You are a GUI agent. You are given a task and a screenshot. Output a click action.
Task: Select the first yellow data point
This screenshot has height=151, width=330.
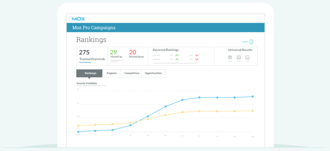(x=78, y=126)
